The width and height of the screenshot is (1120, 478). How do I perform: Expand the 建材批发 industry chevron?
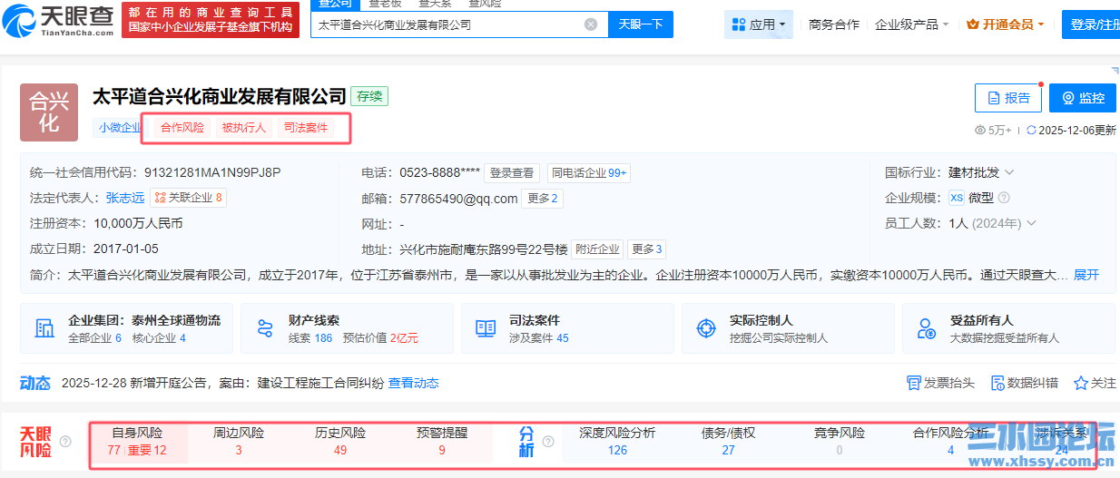1009,172
